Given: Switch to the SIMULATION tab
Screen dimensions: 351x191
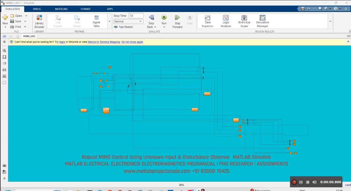Looking at the screenshot, I should 13,9.
